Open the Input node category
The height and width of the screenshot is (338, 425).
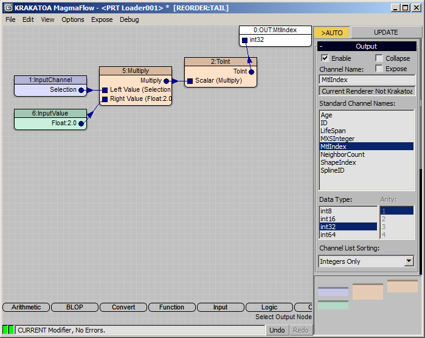[220, 307]
